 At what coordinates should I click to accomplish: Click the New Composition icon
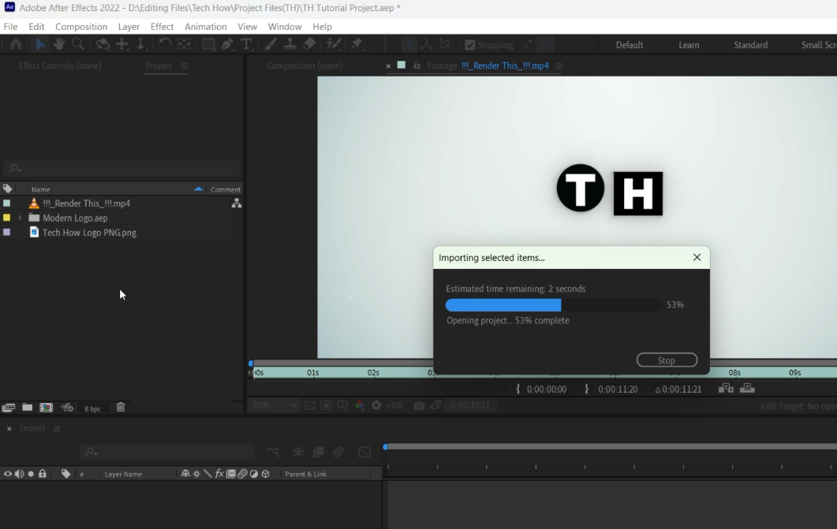tap(47, 408)
